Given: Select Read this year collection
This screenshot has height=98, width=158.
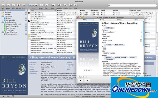Looking at the screenshot, I should [x=14, y=28].
